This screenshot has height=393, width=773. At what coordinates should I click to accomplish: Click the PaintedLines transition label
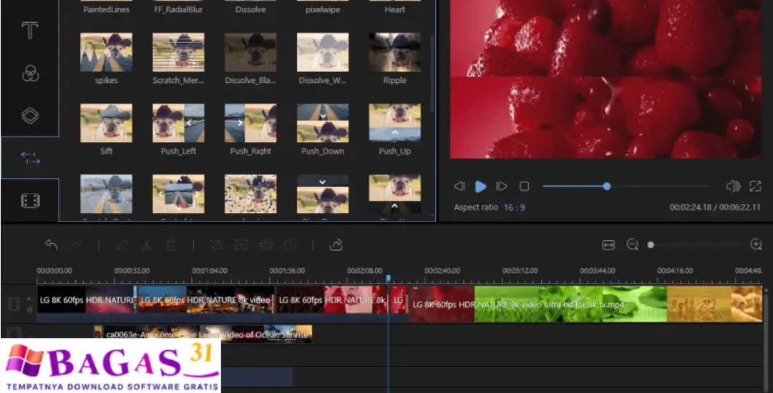[x=106, y=9]
